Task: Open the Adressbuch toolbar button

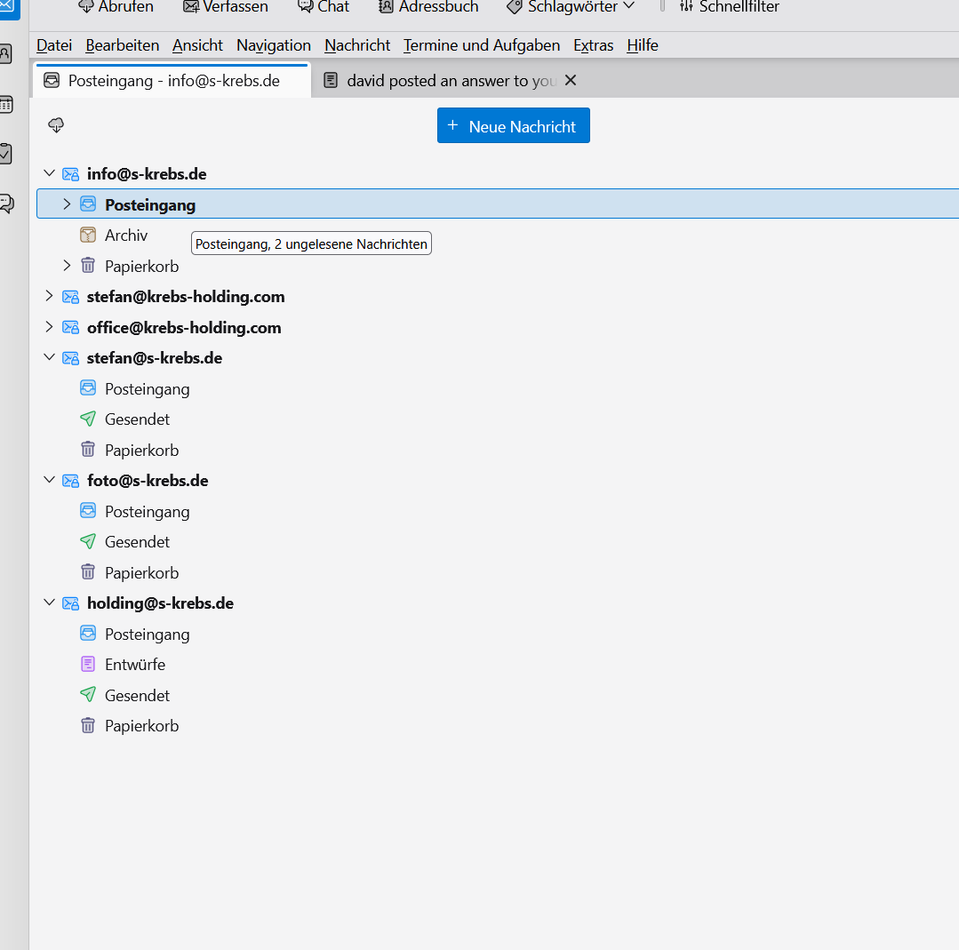Action: pos(428,7)
